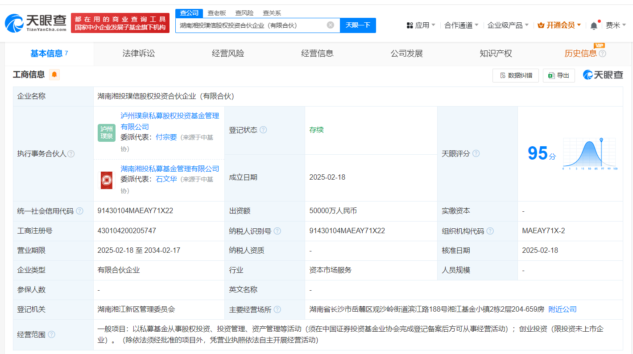
Task: Clear the search box with X icon
Action: click(x=330, y=25)
